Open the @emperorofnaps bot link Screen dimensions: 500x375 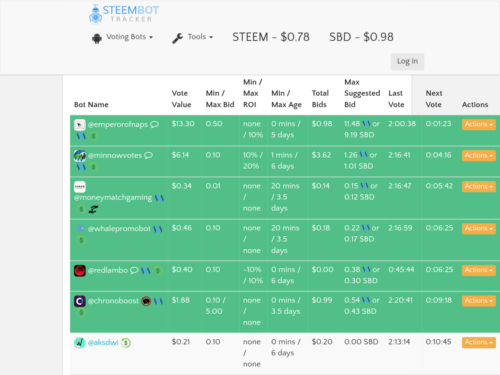click(118, 125)
